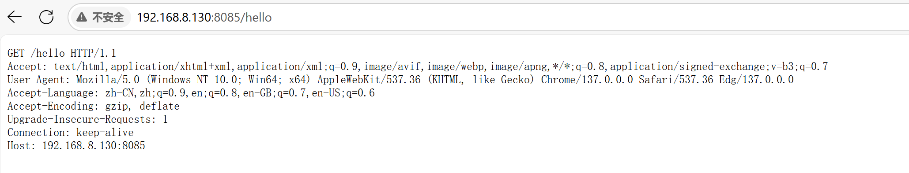Click the GET /hello HTTP/1.1 request line
This screenshot has width=909, height=173.
[62, 53]
